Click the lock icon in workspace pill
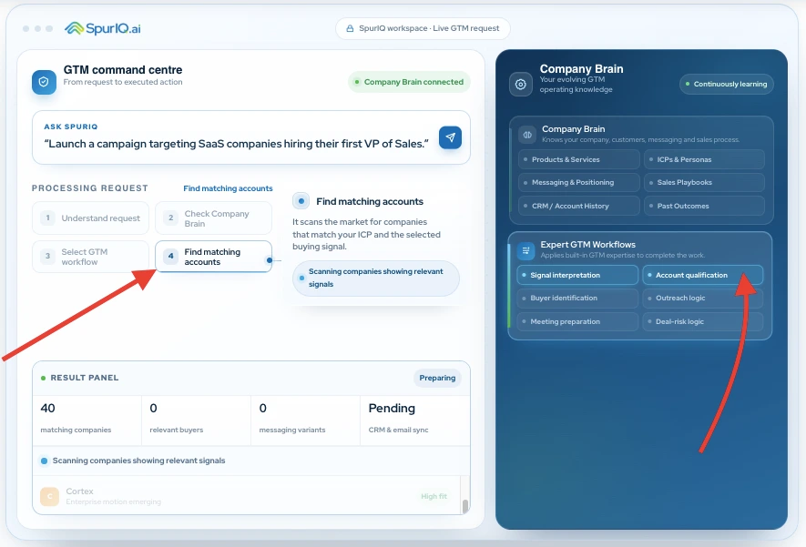The height and width of the screenshot is (547, 806). coord(350,29)
